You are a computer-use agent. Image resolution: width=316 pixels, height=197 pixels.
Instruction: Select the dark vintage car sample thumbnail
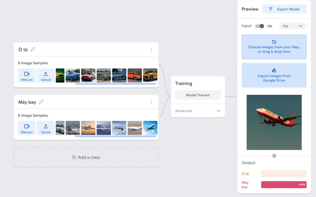tap(104, 75)
